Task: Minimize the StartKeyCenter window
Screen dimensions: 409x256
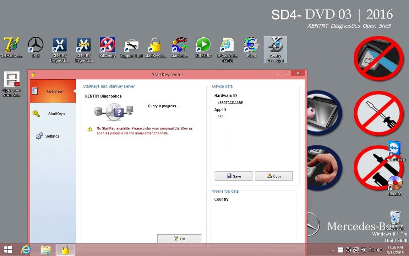Action: coord(278,74)
